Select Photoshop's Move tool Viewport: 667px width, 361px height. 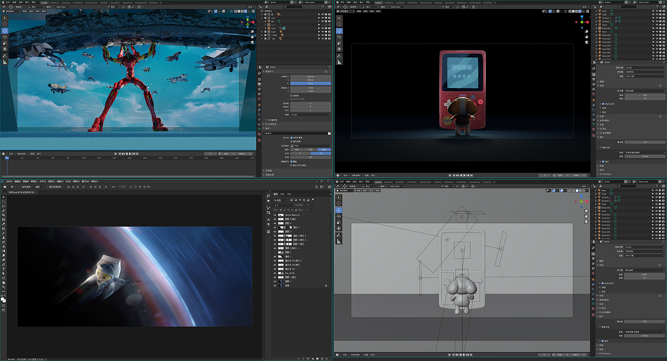pyautogui.click(x=4, y=197)
